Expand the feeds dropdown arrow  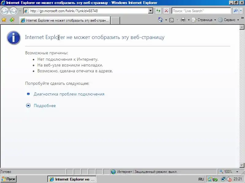click(x=178, y=20)
